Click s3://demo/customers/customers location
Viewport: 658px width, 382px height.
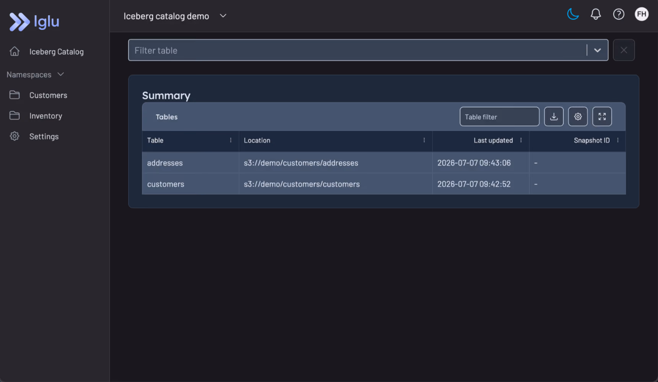(x=302, y=184)
